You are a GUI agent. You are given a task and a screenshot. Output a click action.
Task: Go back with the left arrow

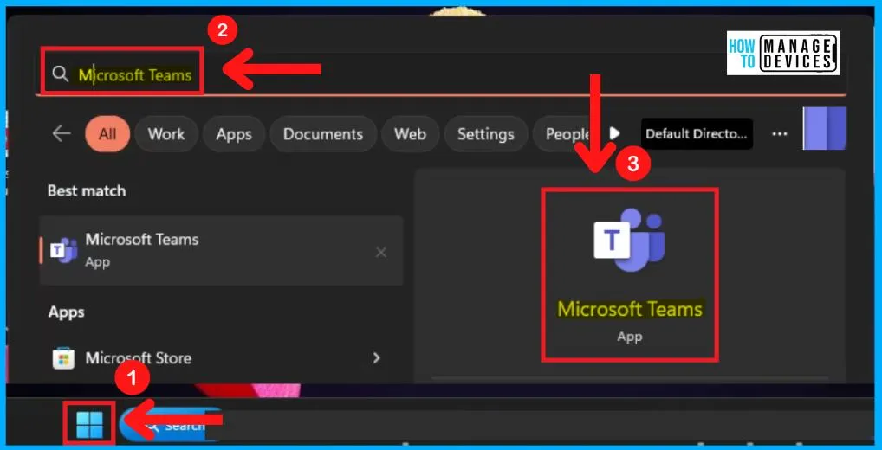click(62, 134)
